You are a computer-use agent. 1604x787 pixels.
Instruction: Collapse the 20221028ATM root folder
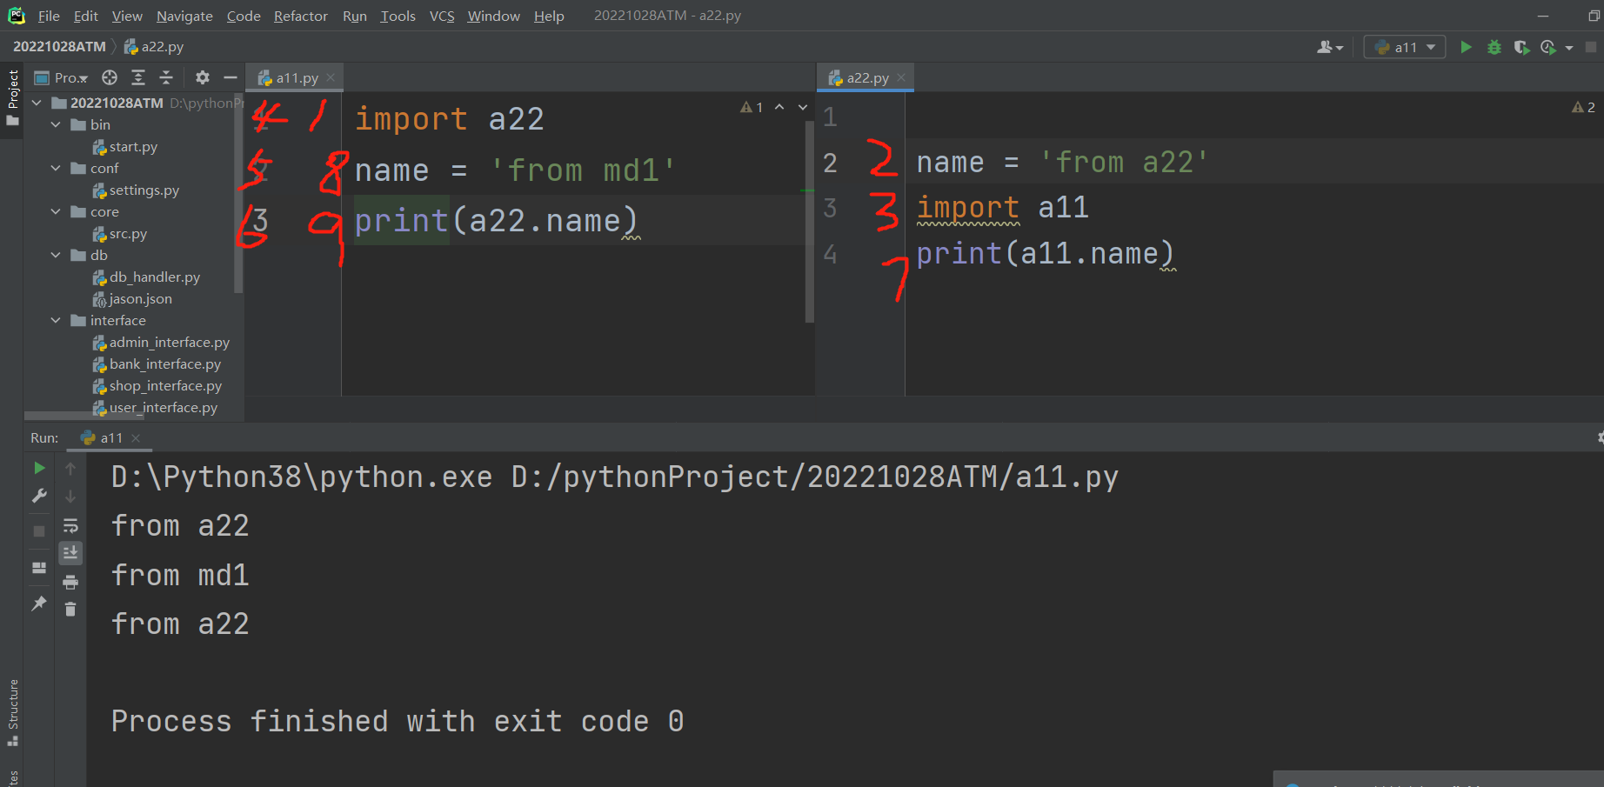coord(37,103)
